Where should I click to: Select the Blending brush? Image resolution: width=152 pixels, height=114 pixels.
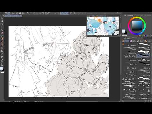tap(144, 48)
